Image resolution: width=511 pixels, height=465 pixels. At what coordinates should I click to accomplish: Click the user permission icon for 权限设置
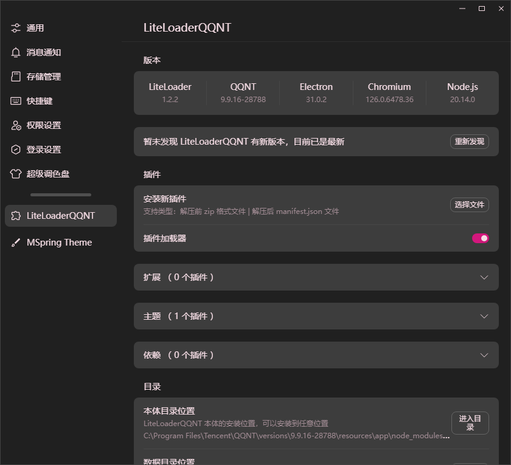(16, 125)
